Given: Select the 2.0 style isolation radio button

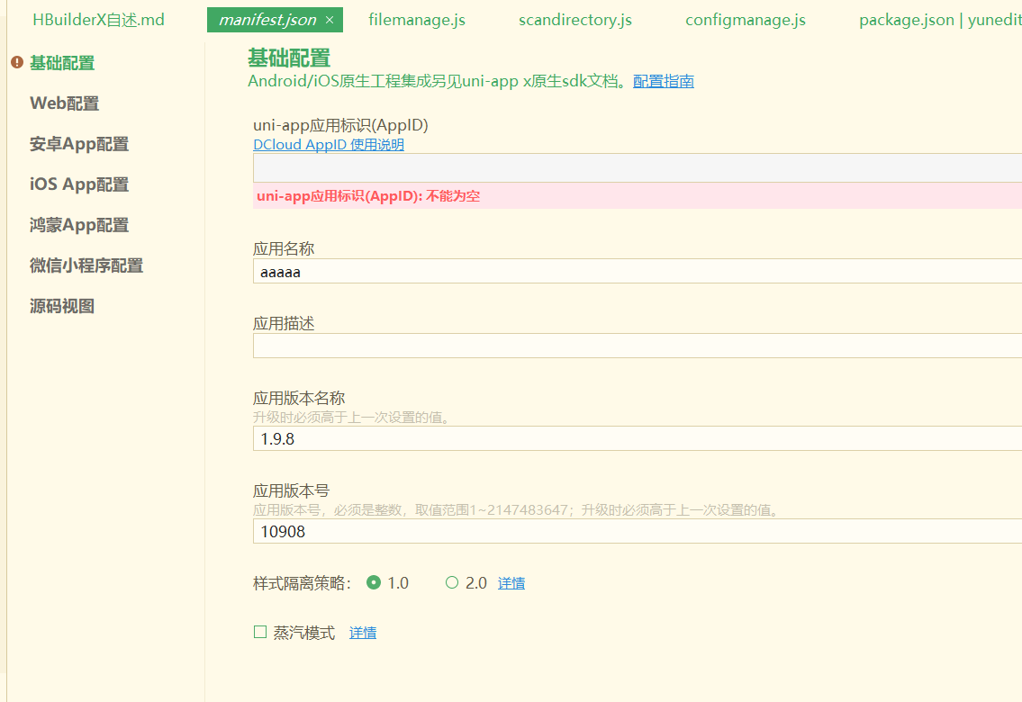Looking at the screenshot, I should tap(452, 582).
